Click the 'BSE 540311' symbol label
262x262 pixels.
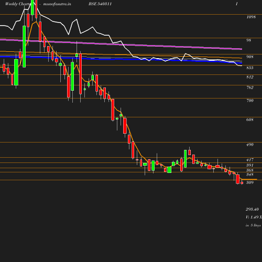[x=100, y=4]
